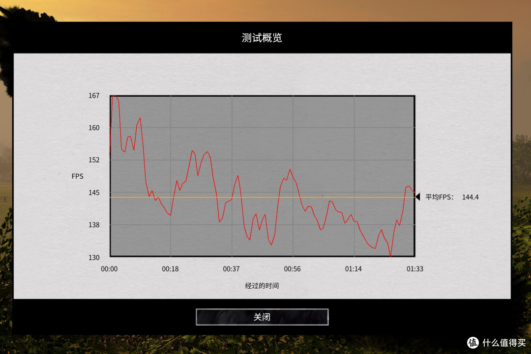This screenshot has height=354, width=531.
Task: Click the 经过的时间 axis label
Action: tap(262, 286)
